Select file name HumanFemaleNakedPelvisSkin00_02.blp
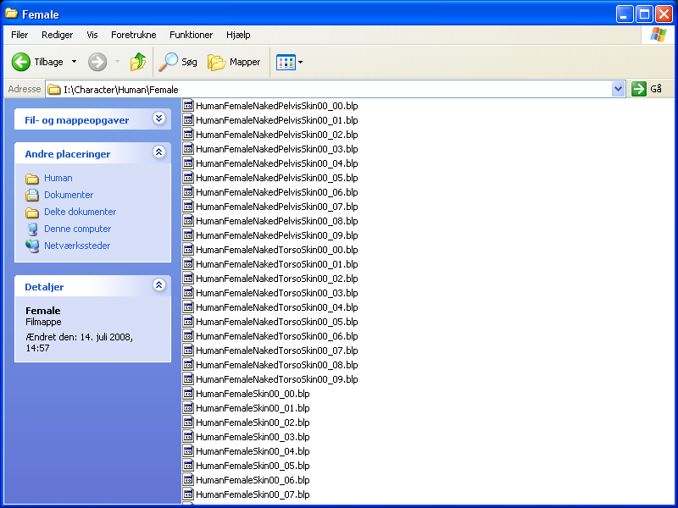The width and height of the screenshot is (678, 508). tap(277, 135)
